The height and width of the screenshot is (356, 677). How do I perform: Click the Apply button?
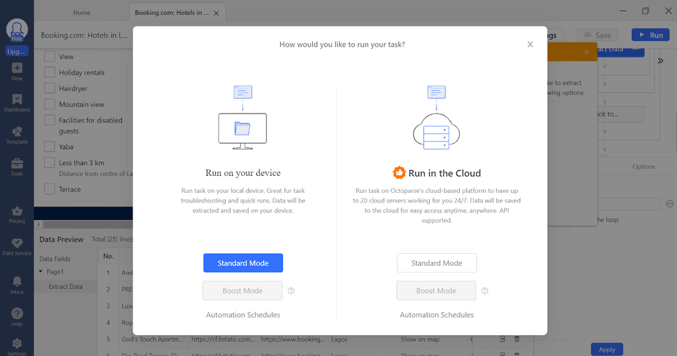tap(607, 349)
